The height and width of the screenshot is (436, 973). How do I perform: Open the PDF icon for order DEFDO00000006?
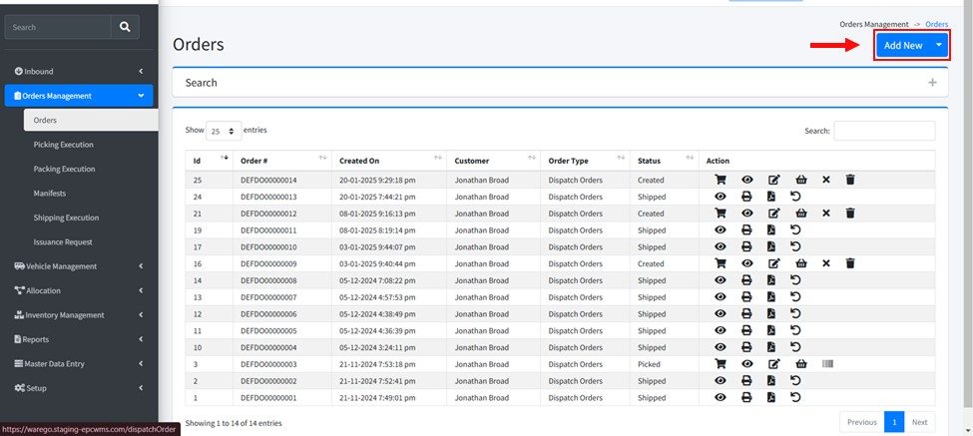point(771,314)
